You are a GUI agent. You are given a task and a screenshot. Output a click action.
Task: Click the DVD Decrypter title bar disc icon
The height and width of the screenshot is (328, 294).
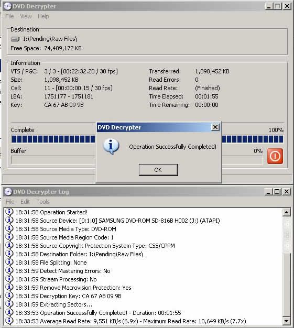[7, 6]
